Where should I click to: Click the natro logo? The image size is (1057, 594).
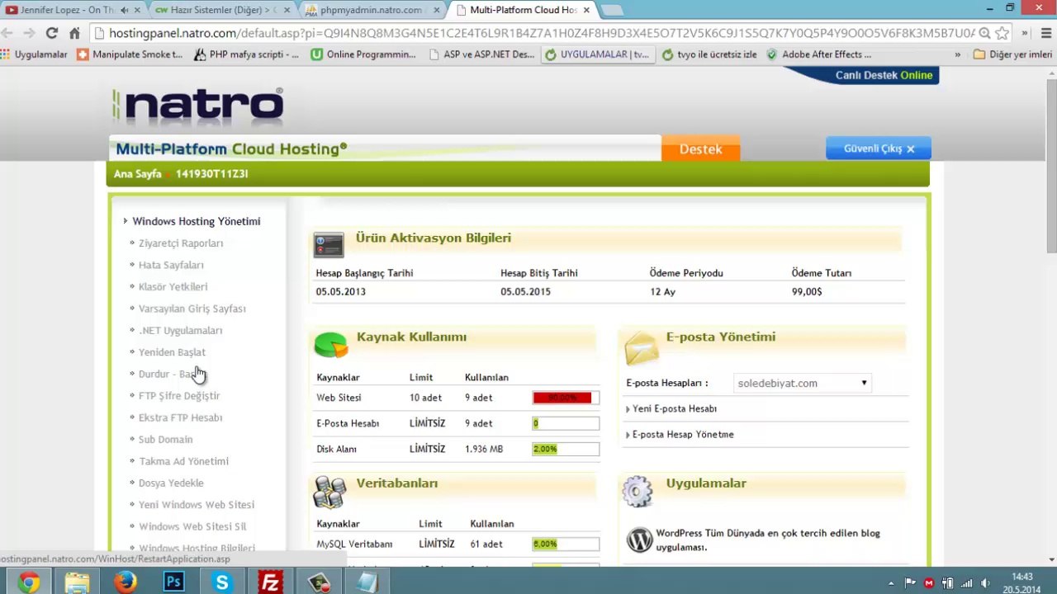198,106
